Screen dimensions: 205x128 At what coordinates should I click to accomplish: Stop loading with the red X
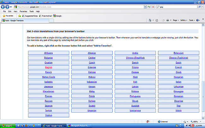click(153, 7)
